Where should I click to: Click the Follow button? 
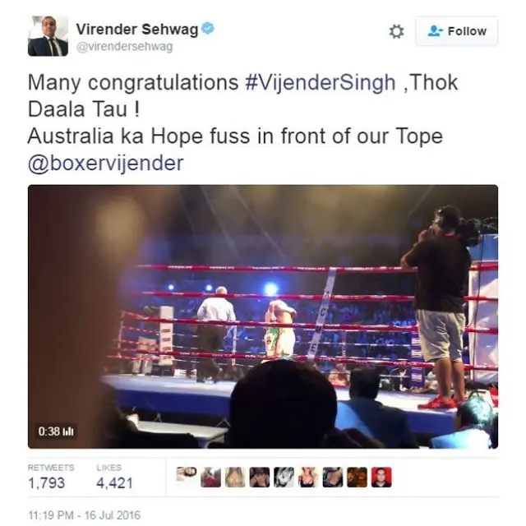point(457,31)
